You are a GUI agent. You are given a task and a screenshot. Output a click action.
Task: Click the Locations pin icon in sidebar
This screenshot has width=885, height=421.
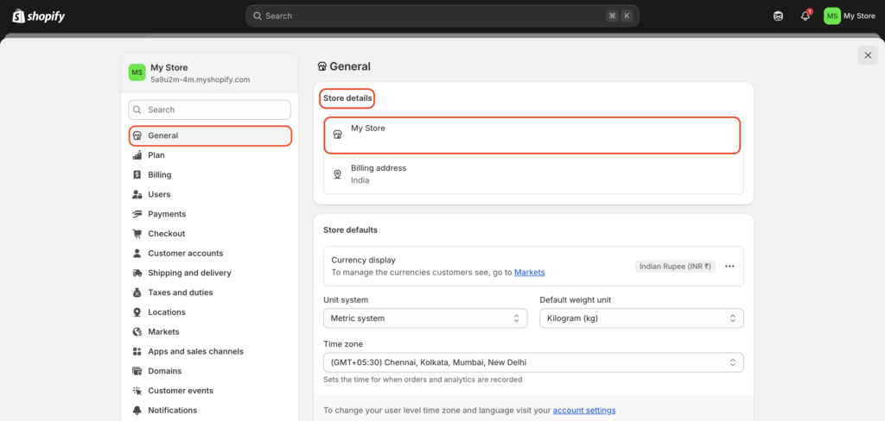tap(137, 311)
